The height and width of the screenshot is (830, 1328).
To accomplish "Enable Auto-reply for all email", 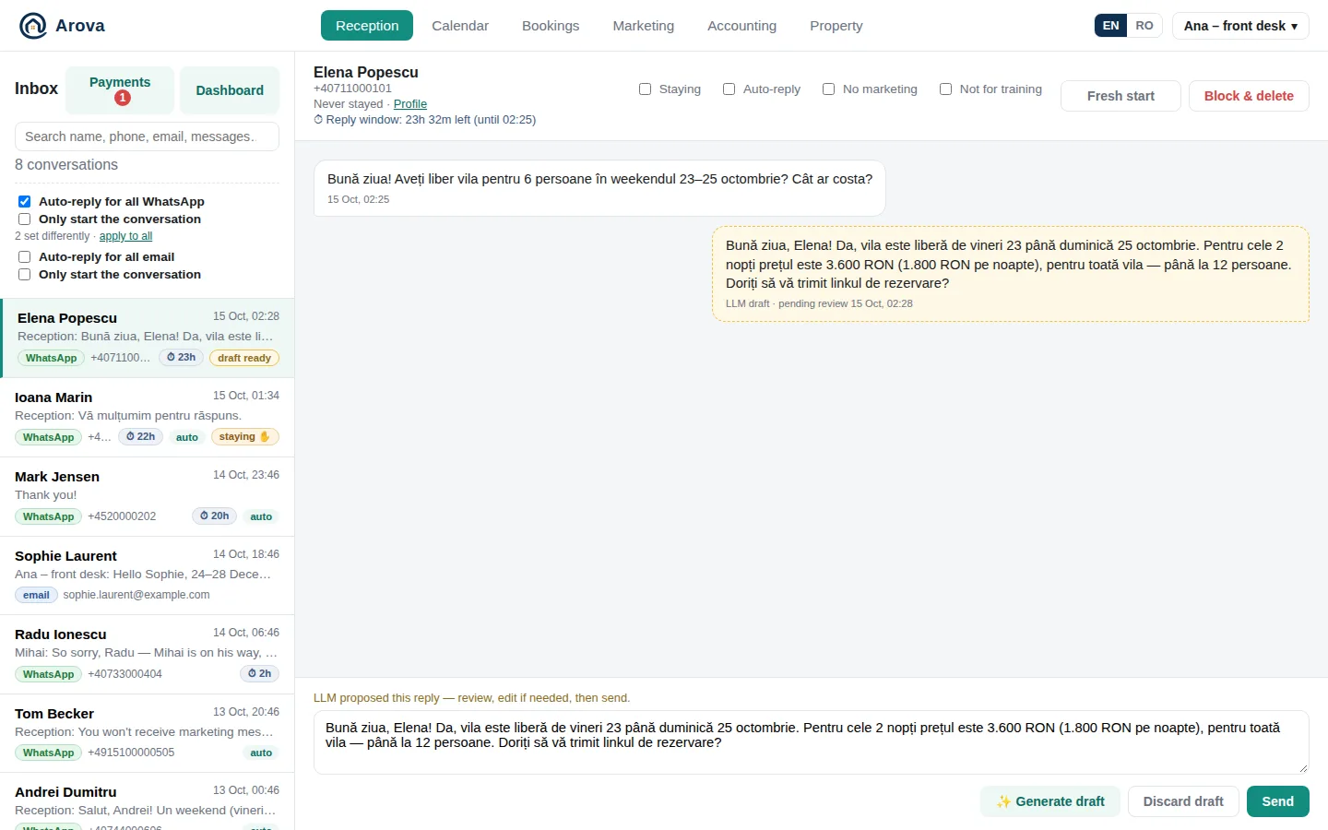I will (25, 256).
